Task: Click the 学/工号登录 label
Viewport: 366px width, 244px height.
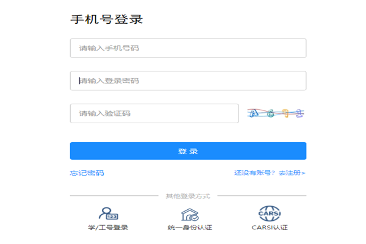Action: (x=108, y=228)
